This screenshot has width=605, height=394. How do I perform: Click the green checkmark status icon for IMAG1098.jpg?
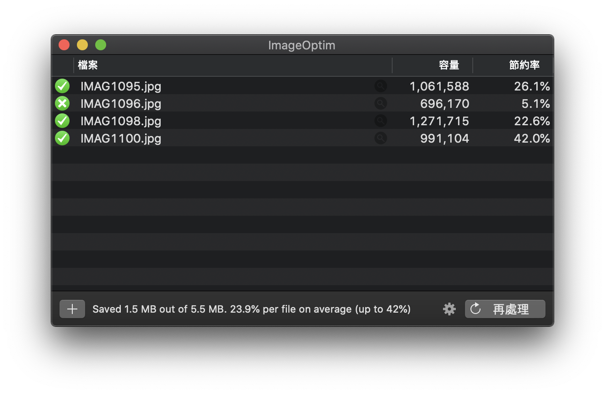click(62, 121)
